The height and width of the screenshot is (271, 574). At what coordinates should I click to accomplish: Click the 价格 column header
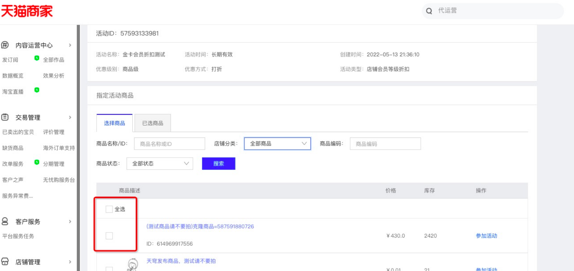391,191
